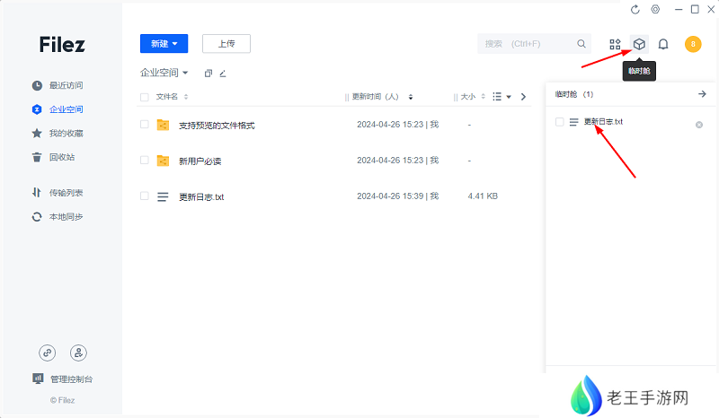The width and height of the screenshot is (719, 418).
Task: Click the refresh icon in title bar
Action: pyautogui.click(x=635, y=10)
